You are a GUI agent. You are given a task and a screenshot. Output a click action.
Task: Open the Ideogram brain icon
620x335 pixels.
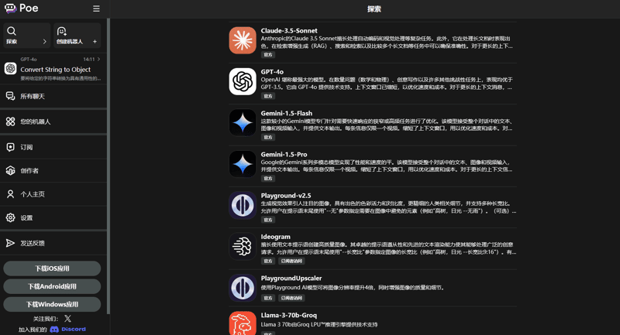243,246
